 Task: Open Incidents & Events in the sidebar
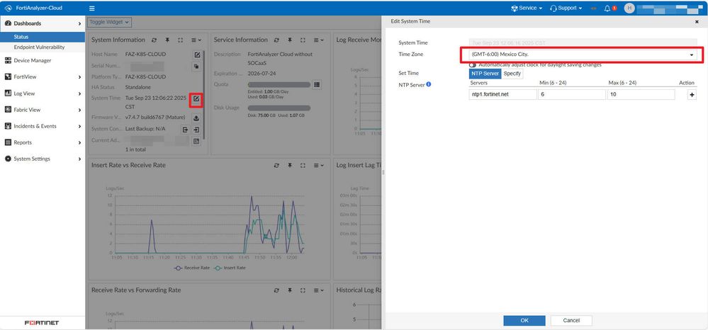43,126
